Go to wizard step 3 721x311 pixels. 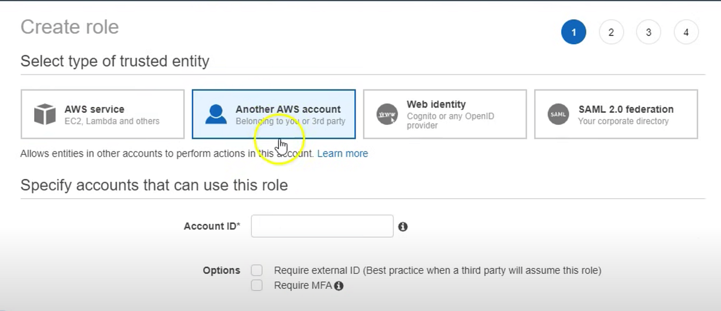(648, 32)
